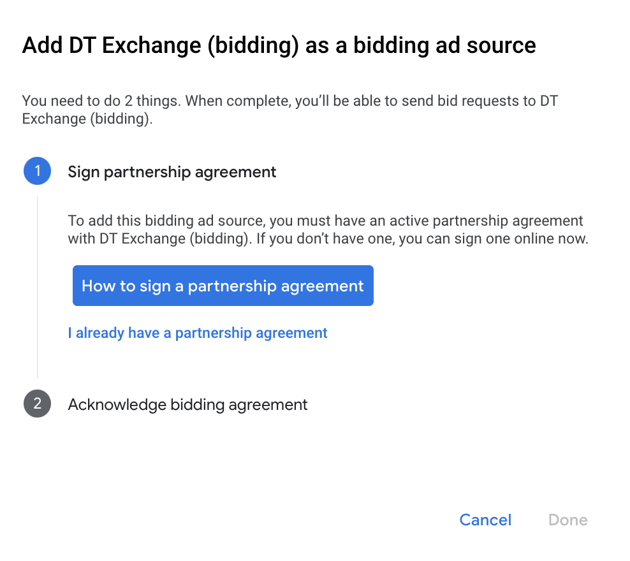Click the 'Acknowledge bidding agreement' heading text
The height and width of the screenshot is (561, 630).
point(187,404)
